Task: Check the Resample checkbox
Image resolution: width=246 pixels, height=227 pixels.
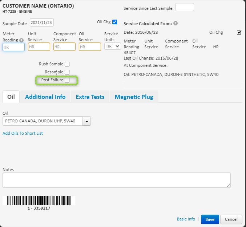Action: pos(67,72)
